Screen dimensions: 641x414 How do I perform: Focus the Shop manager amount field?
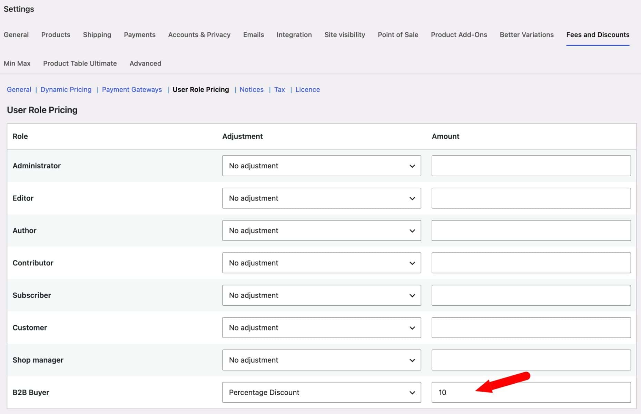point(531,360)
